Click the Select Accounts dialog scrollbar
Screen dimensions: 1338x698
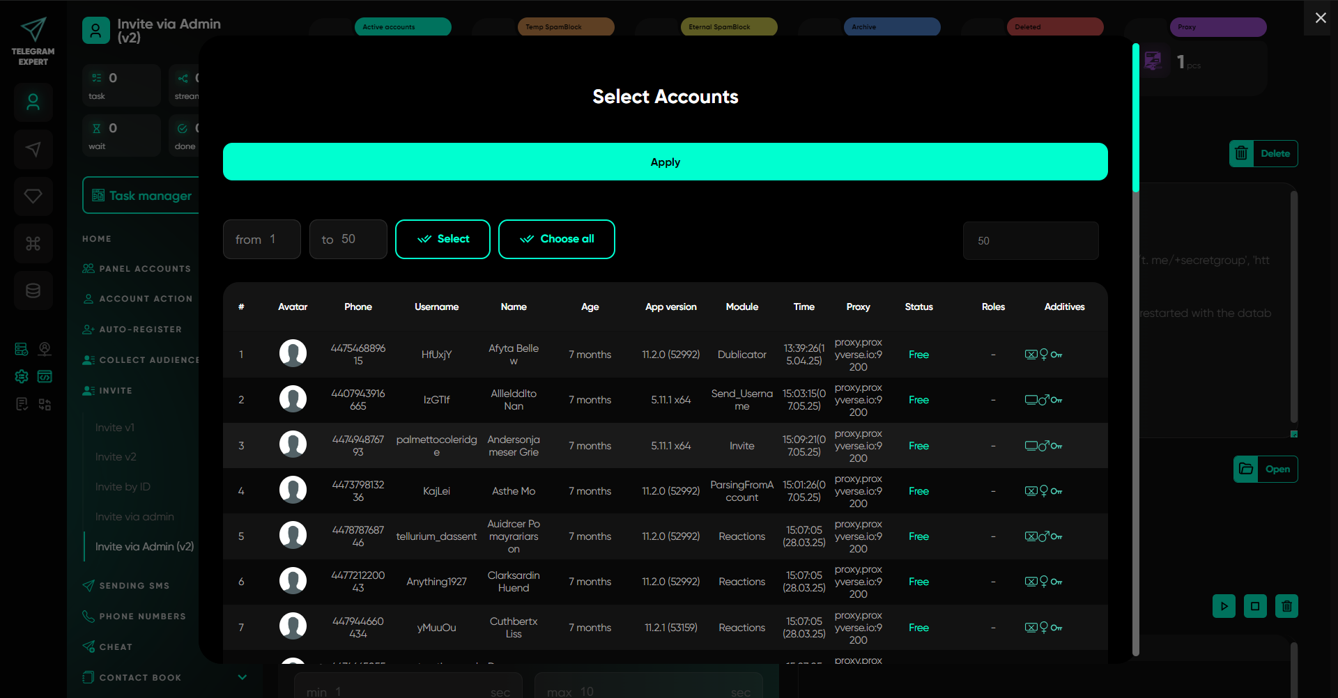[1136, 118]
